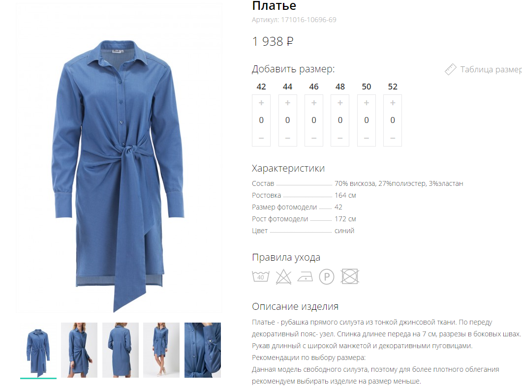Show the model front view thumbnail
The image size is (522, 388).
pos(79,350)
